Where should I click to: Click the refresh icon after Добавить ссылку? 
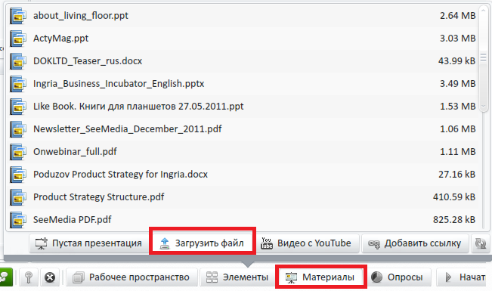480,243
